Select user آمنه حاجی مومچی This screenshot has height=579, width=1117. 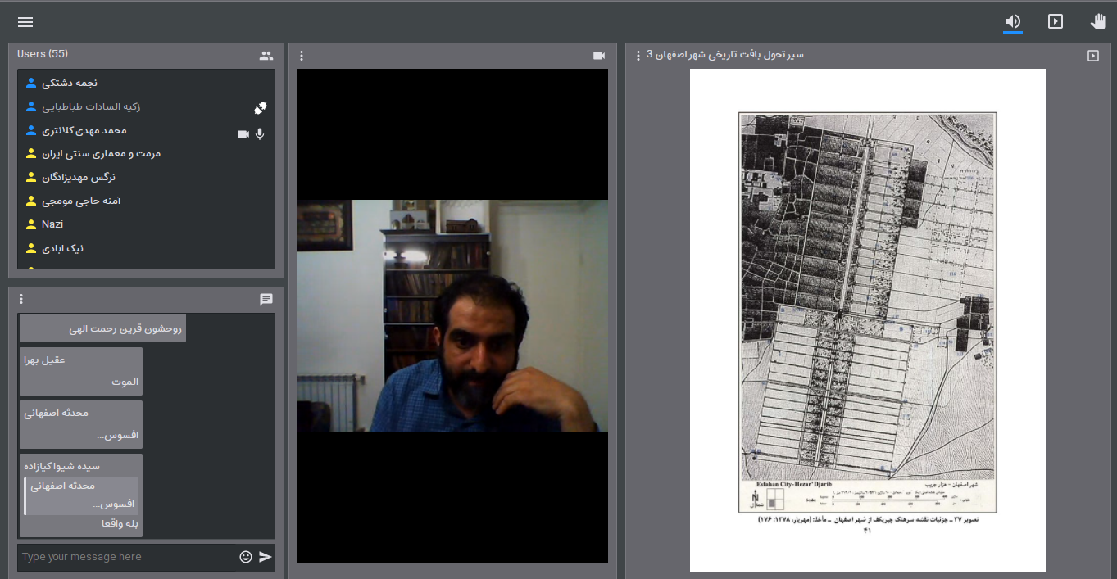point(147,201)
